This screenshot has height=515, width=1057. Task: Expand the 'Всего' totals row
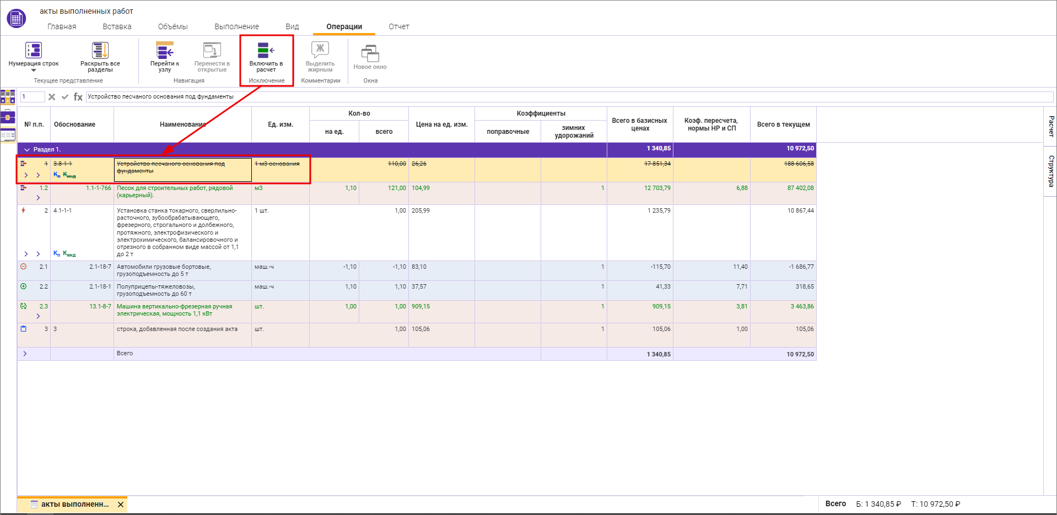25,354
